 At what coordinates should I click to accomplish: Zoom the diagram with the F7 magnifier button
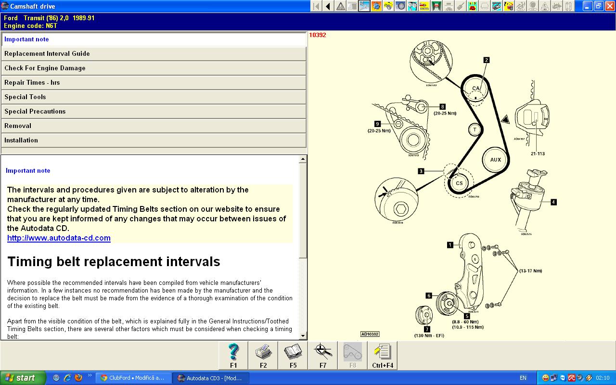tap(323, 356)
